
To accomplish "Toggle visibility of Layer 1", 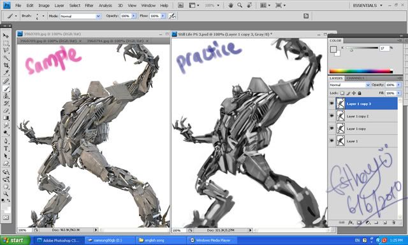I will coord(331,140).
